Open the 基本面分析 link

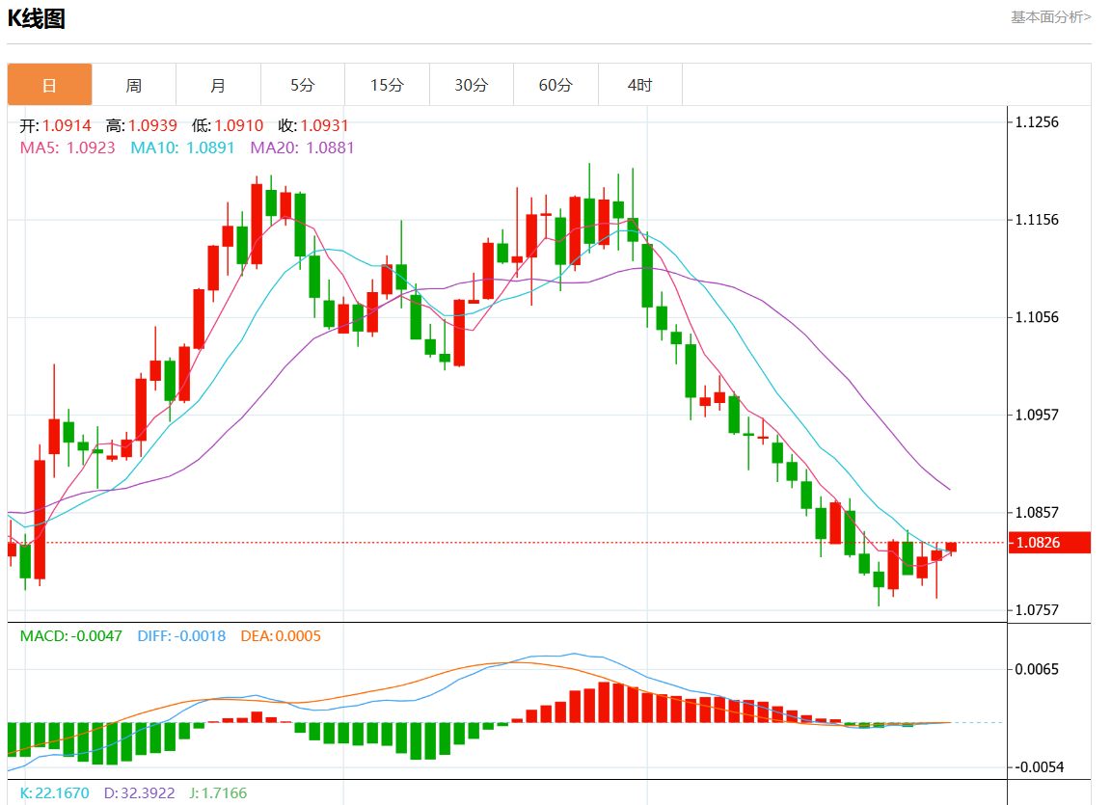click(x=1050, y=17)
